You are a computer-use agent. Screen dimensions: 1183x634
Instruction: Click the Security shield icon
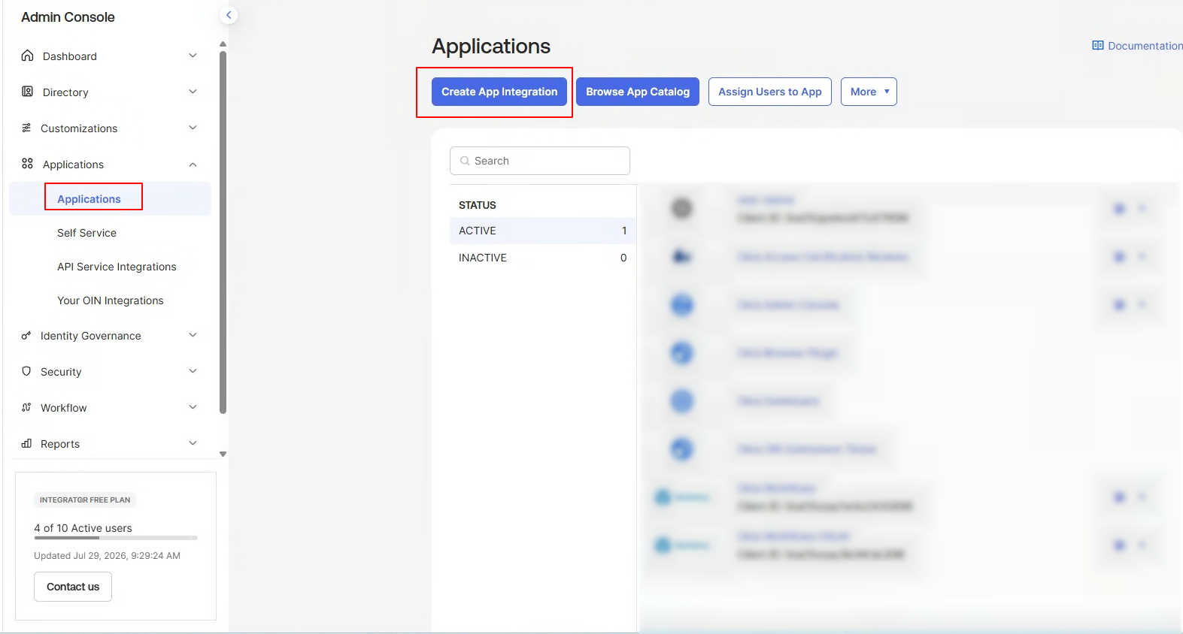point(26,371)
